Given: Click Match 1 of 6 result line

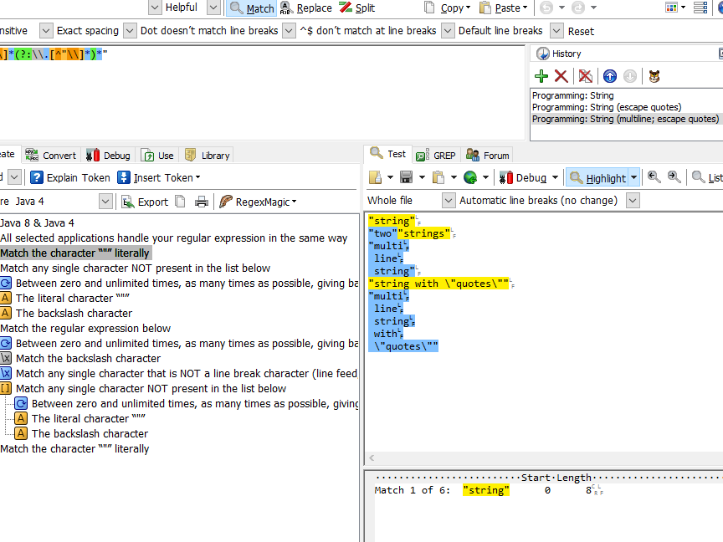Looking at the screenshot, I should coord(489,490).
